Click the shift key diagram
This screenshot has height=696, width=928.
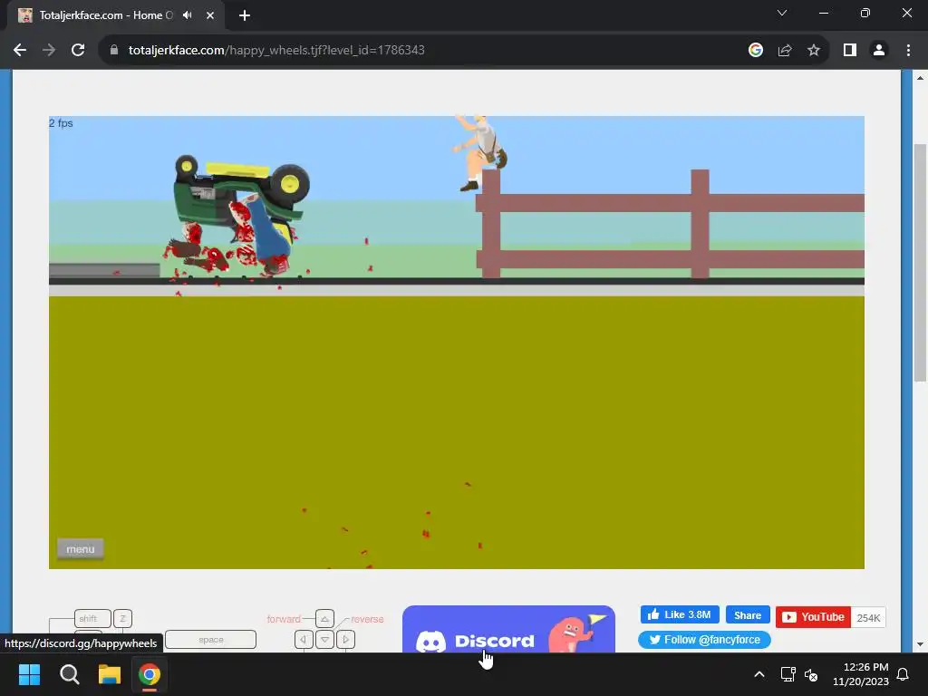(92, 618)
